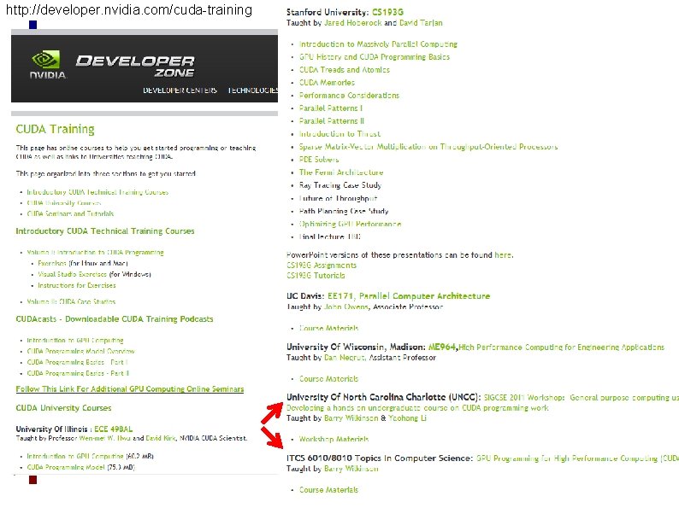679x508 pixels.
Task: Click 'here' for PowerPoint versions
Action: [x=503, y=254]
